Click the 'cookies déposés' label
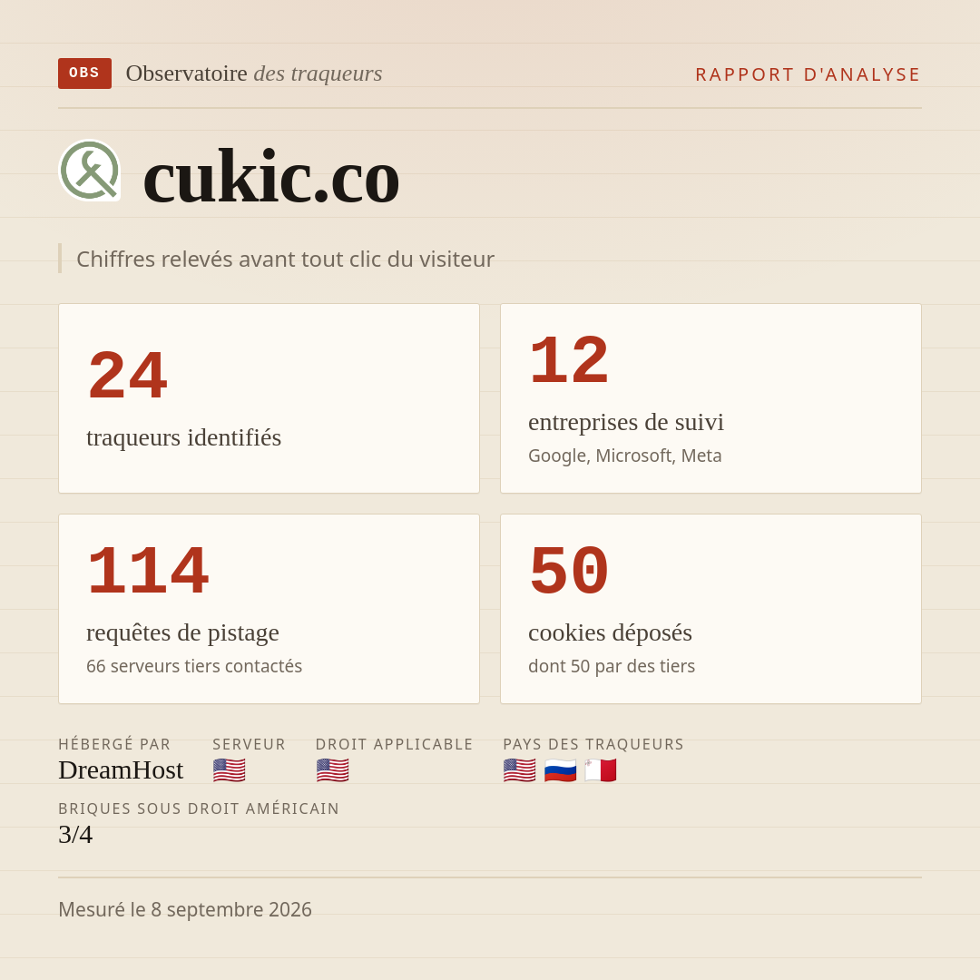Image resolution: width=980 pixels, height=980 pixels. coord(610,632)
